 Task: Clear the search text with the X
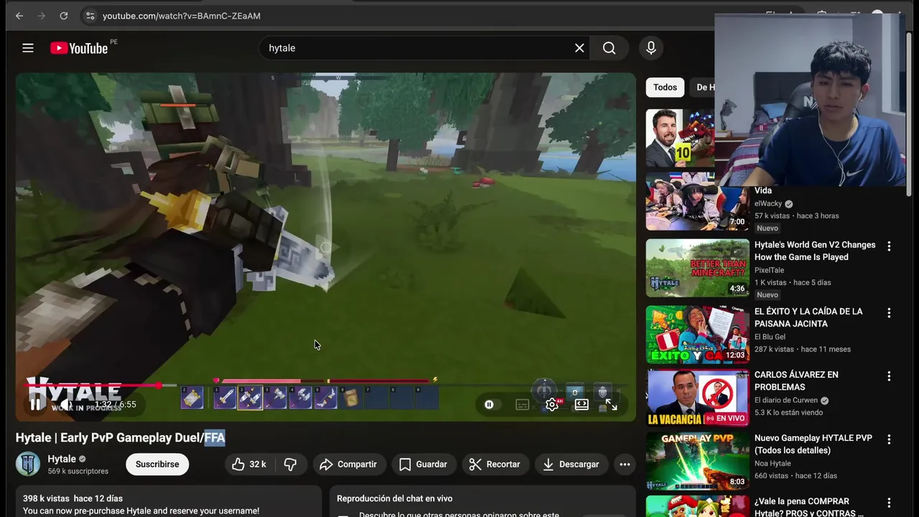click(x=579, y=48)
